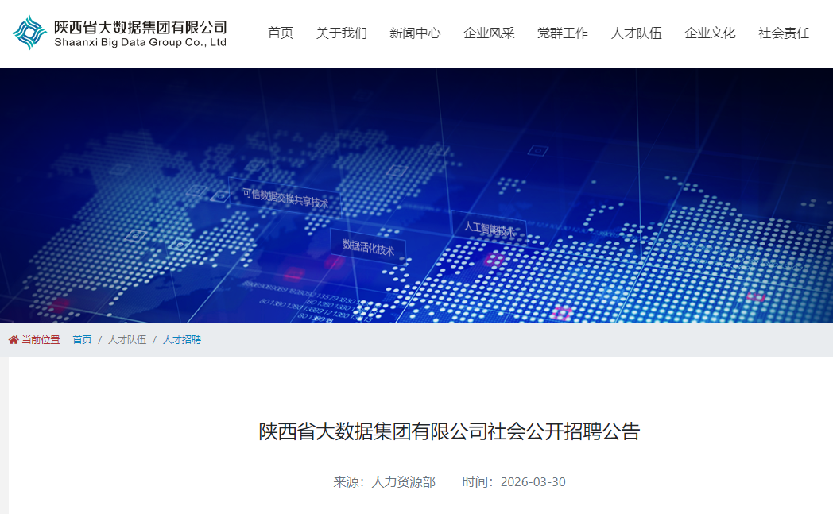The width and height of the screenshot is (833, 514).
Task: Open the 党群工作 menu item
Action: (x=563, y=33)
